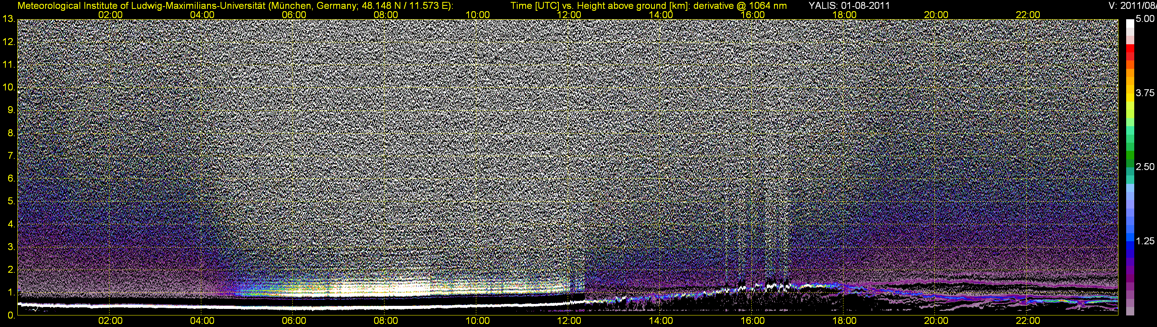The image size is (1157, 327).
Task: Click the 11 km height axis label
Action: pyautogui.click(x=9, y=65)
